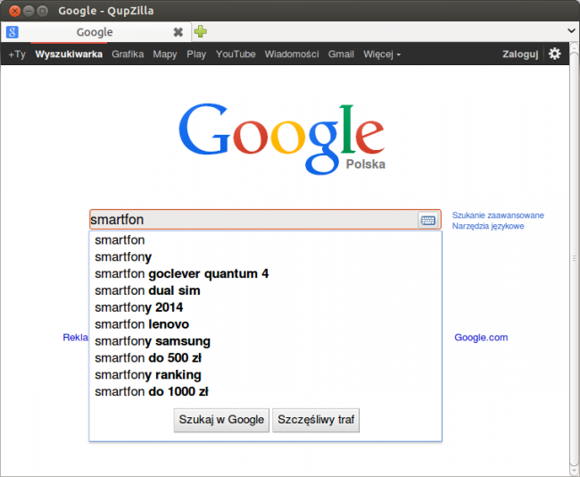This screenshot has width=580, height=477.
Task: Select the suggestion "smartfony"
Action: pyautogui.click(x=265, y=256)
